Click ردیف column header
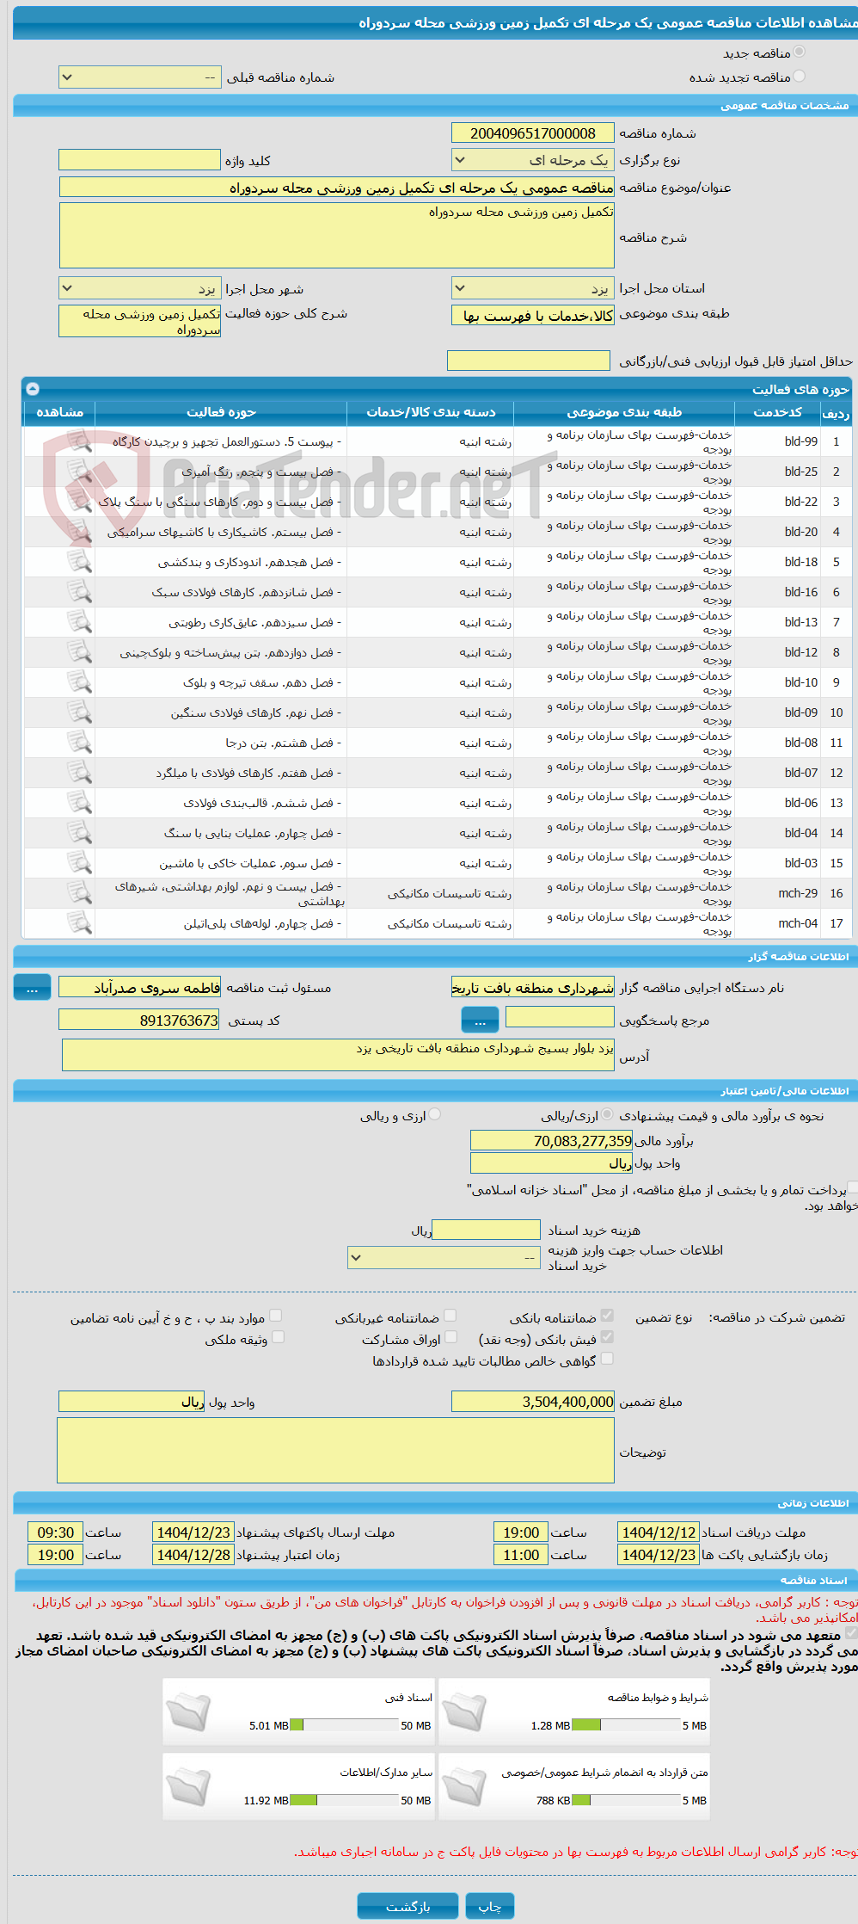Image resolution: width=858 pixels, height=1924 pixels. tap(836, 414)
